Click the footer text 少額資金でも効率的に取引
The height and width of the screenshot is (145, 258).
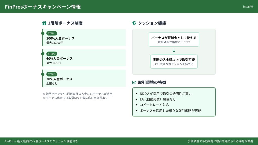click(x=220, y=141)
